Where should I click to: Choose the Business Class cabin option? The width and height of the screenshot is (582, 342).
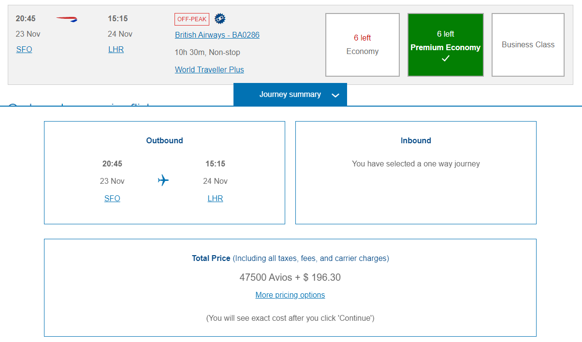coord(527,44)
